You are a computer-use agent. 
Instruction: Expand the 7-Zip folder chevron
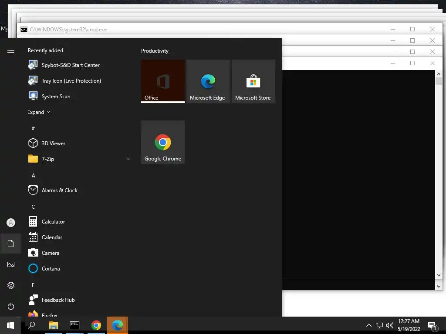(x=128, y=159)
